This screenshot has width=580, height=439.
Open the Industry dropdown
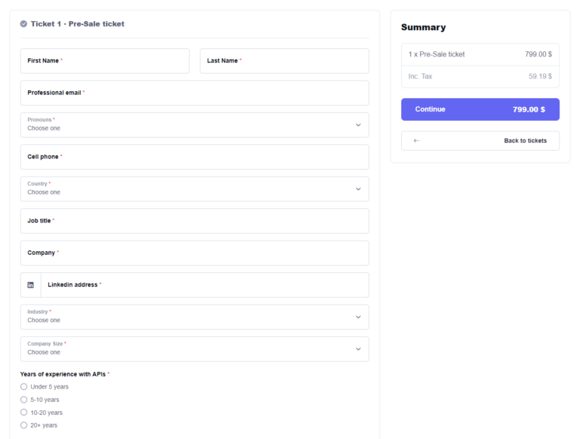(x=194, y=317)
